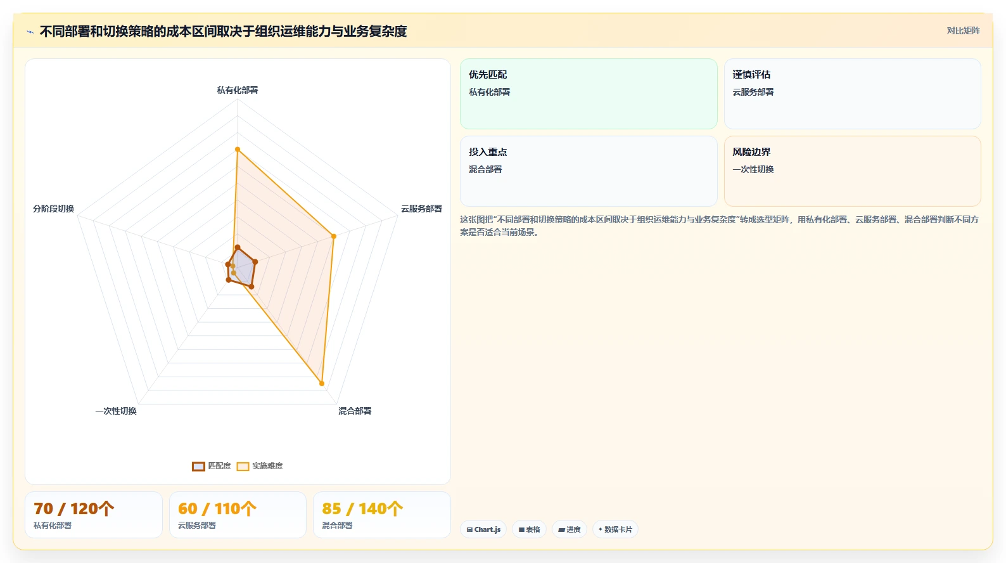The width and height of the screenshot is (1006, 563).
Task: Click the description paragraph below the cards
Action: 720,226
